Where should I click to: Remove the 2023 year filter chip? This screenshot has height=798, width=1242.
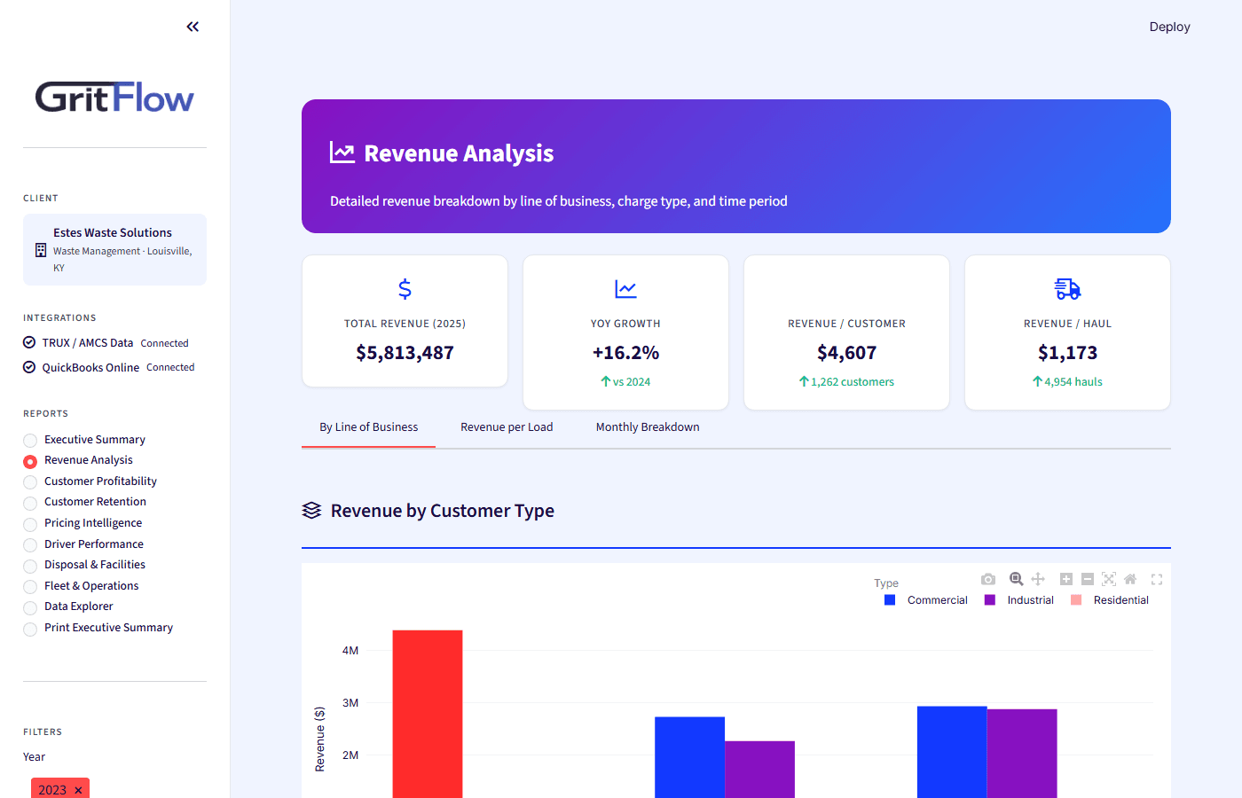pos(77,789)
